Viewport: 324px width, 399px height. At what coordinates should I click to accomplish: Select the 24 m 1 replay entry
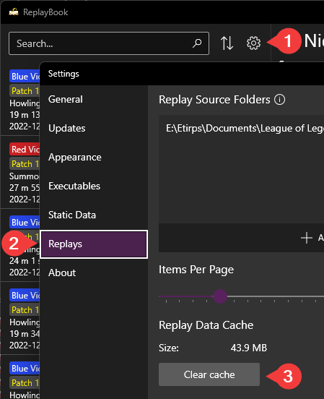coord(20,245)
